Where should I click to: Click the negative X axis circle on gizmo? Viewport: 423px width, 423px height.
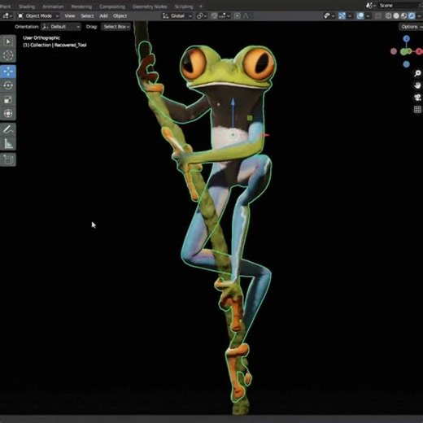click(x=394, y=51)
